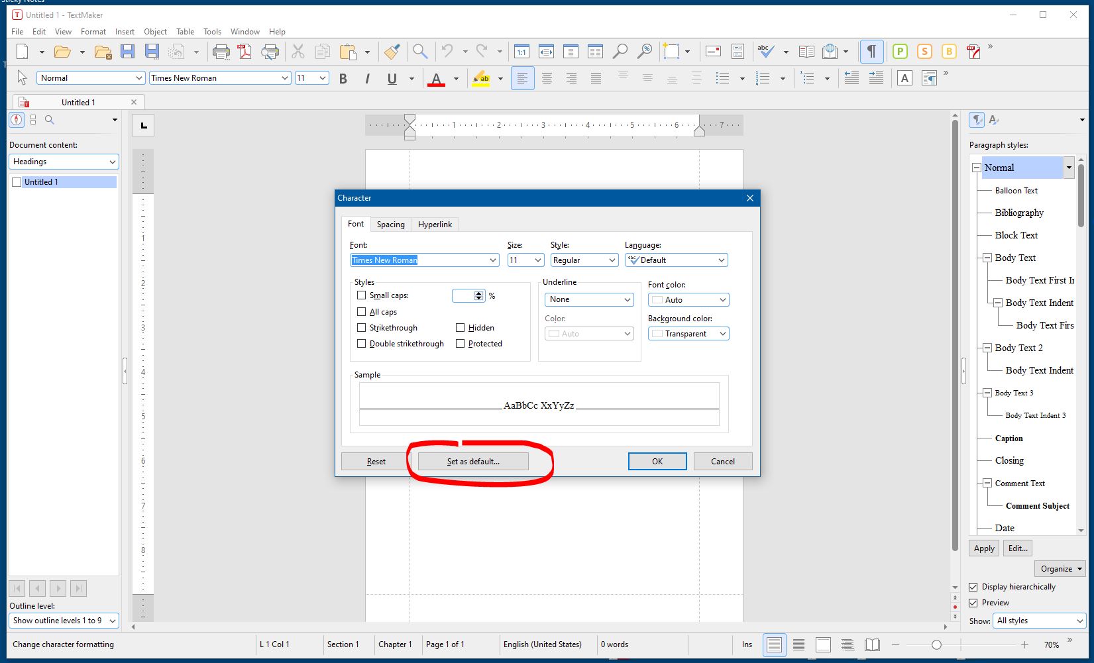Open the Underline type dropdown

coord(589,300)
